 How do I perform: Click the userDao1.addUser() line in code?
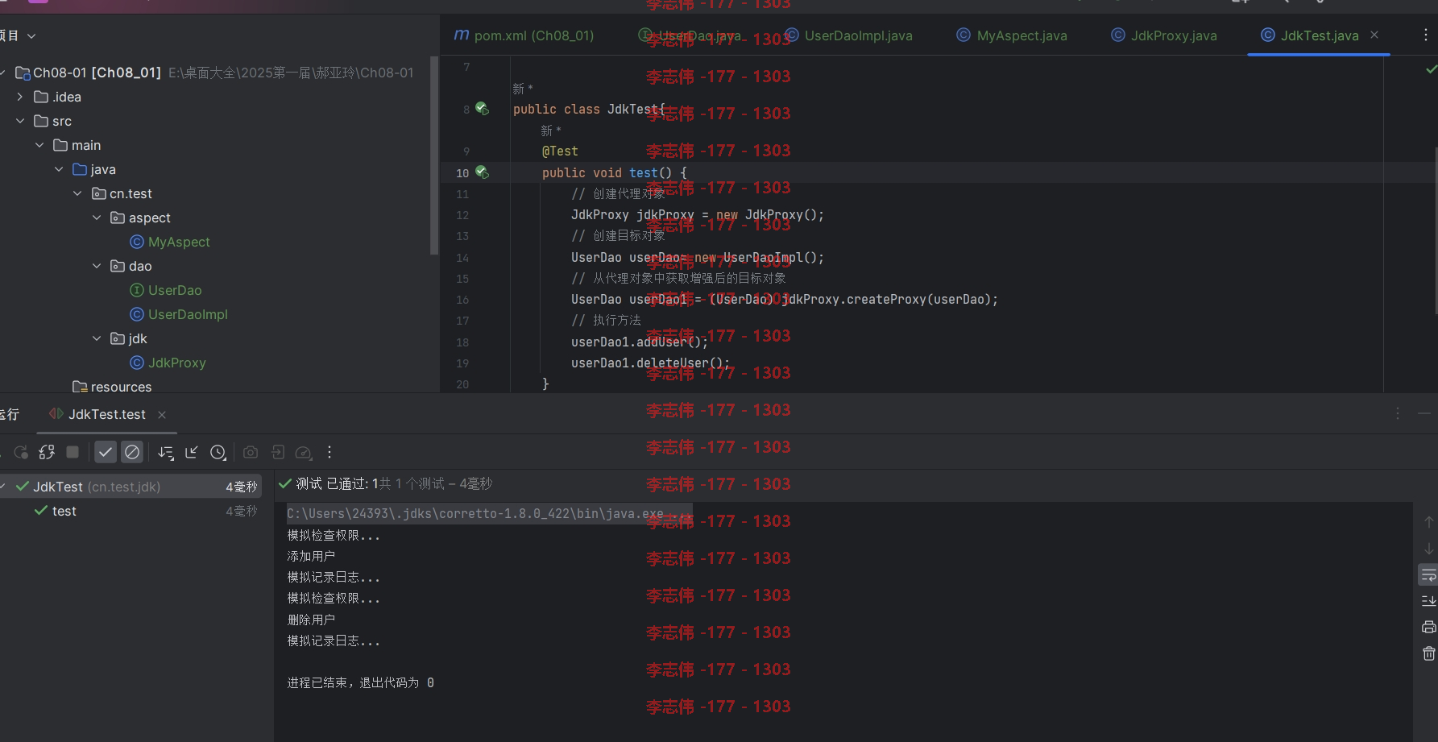pyautogui.click(x=640, y=342)
